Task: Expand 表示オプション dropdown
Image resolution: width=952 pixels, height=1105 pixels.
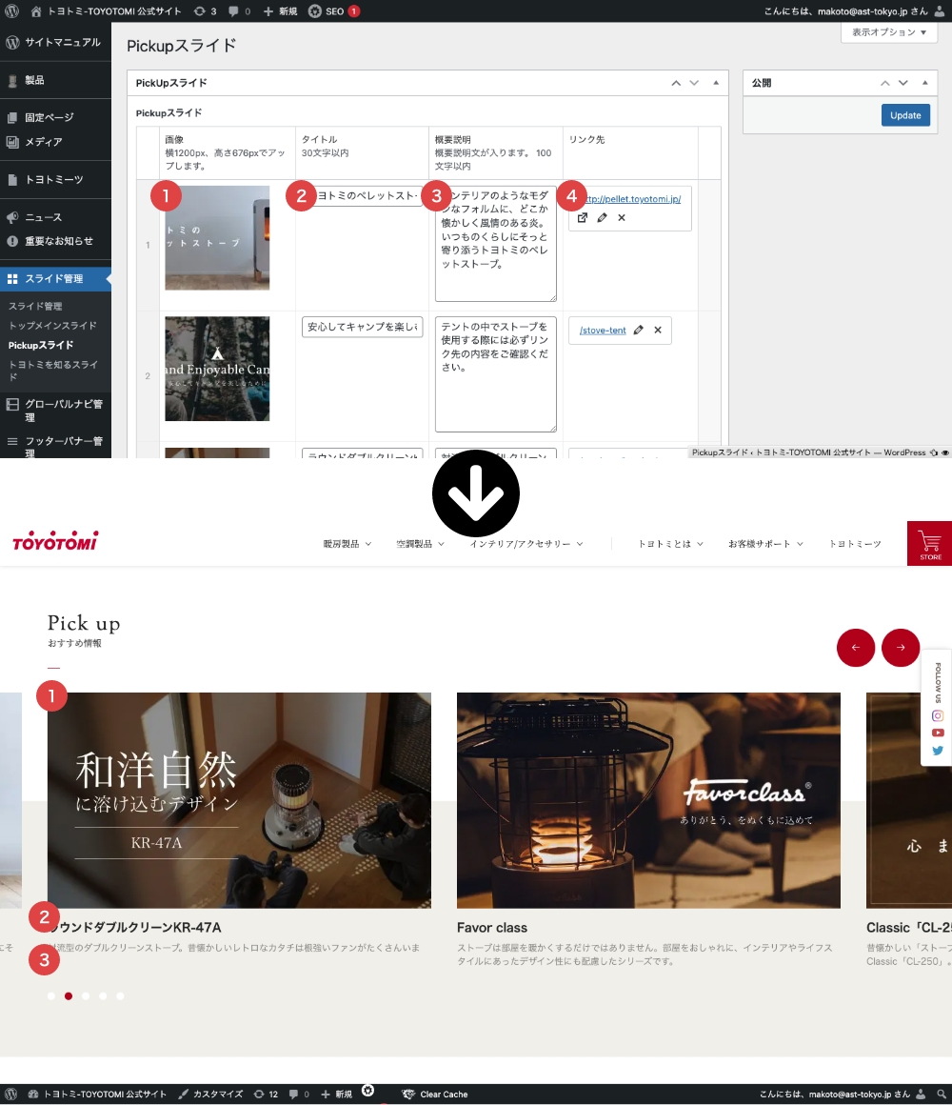Action: pos(888,32)
